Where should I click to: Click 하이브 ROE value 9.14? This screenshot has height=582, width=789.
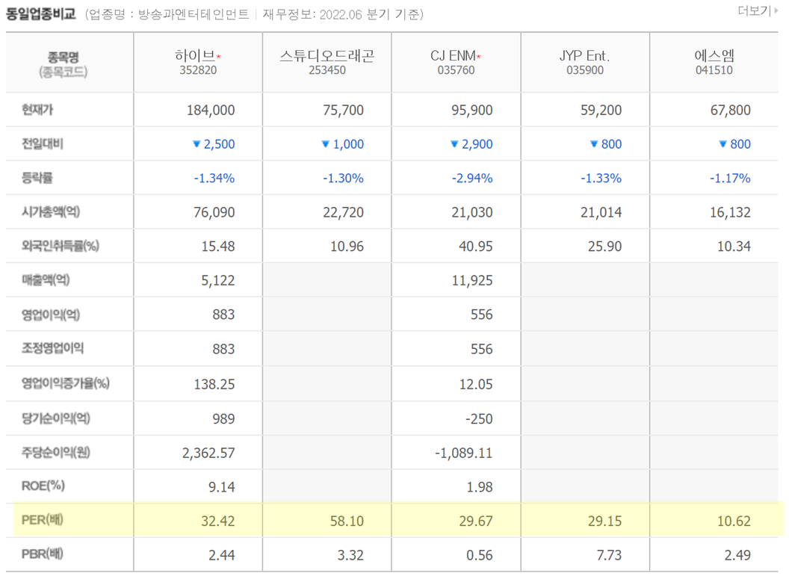pyautogui.click(x=222, y=487)
